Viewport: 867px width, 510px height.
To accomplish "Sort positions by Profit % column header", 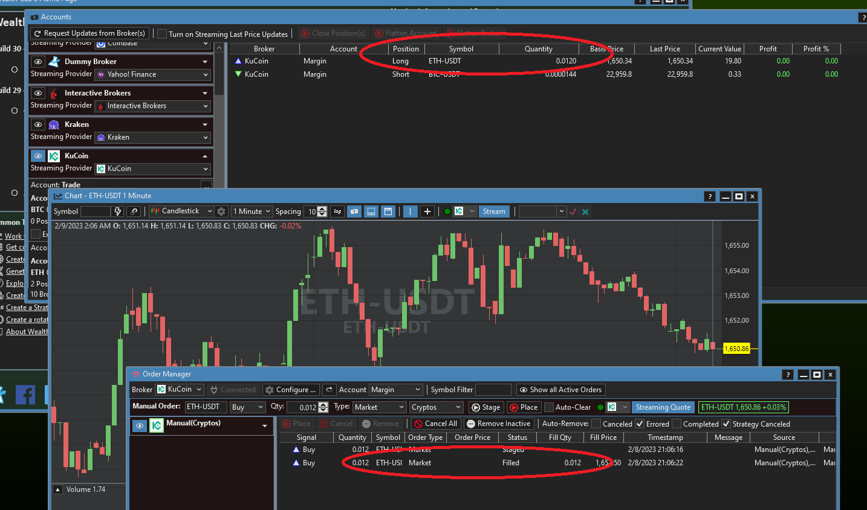I will coord(816,49).
